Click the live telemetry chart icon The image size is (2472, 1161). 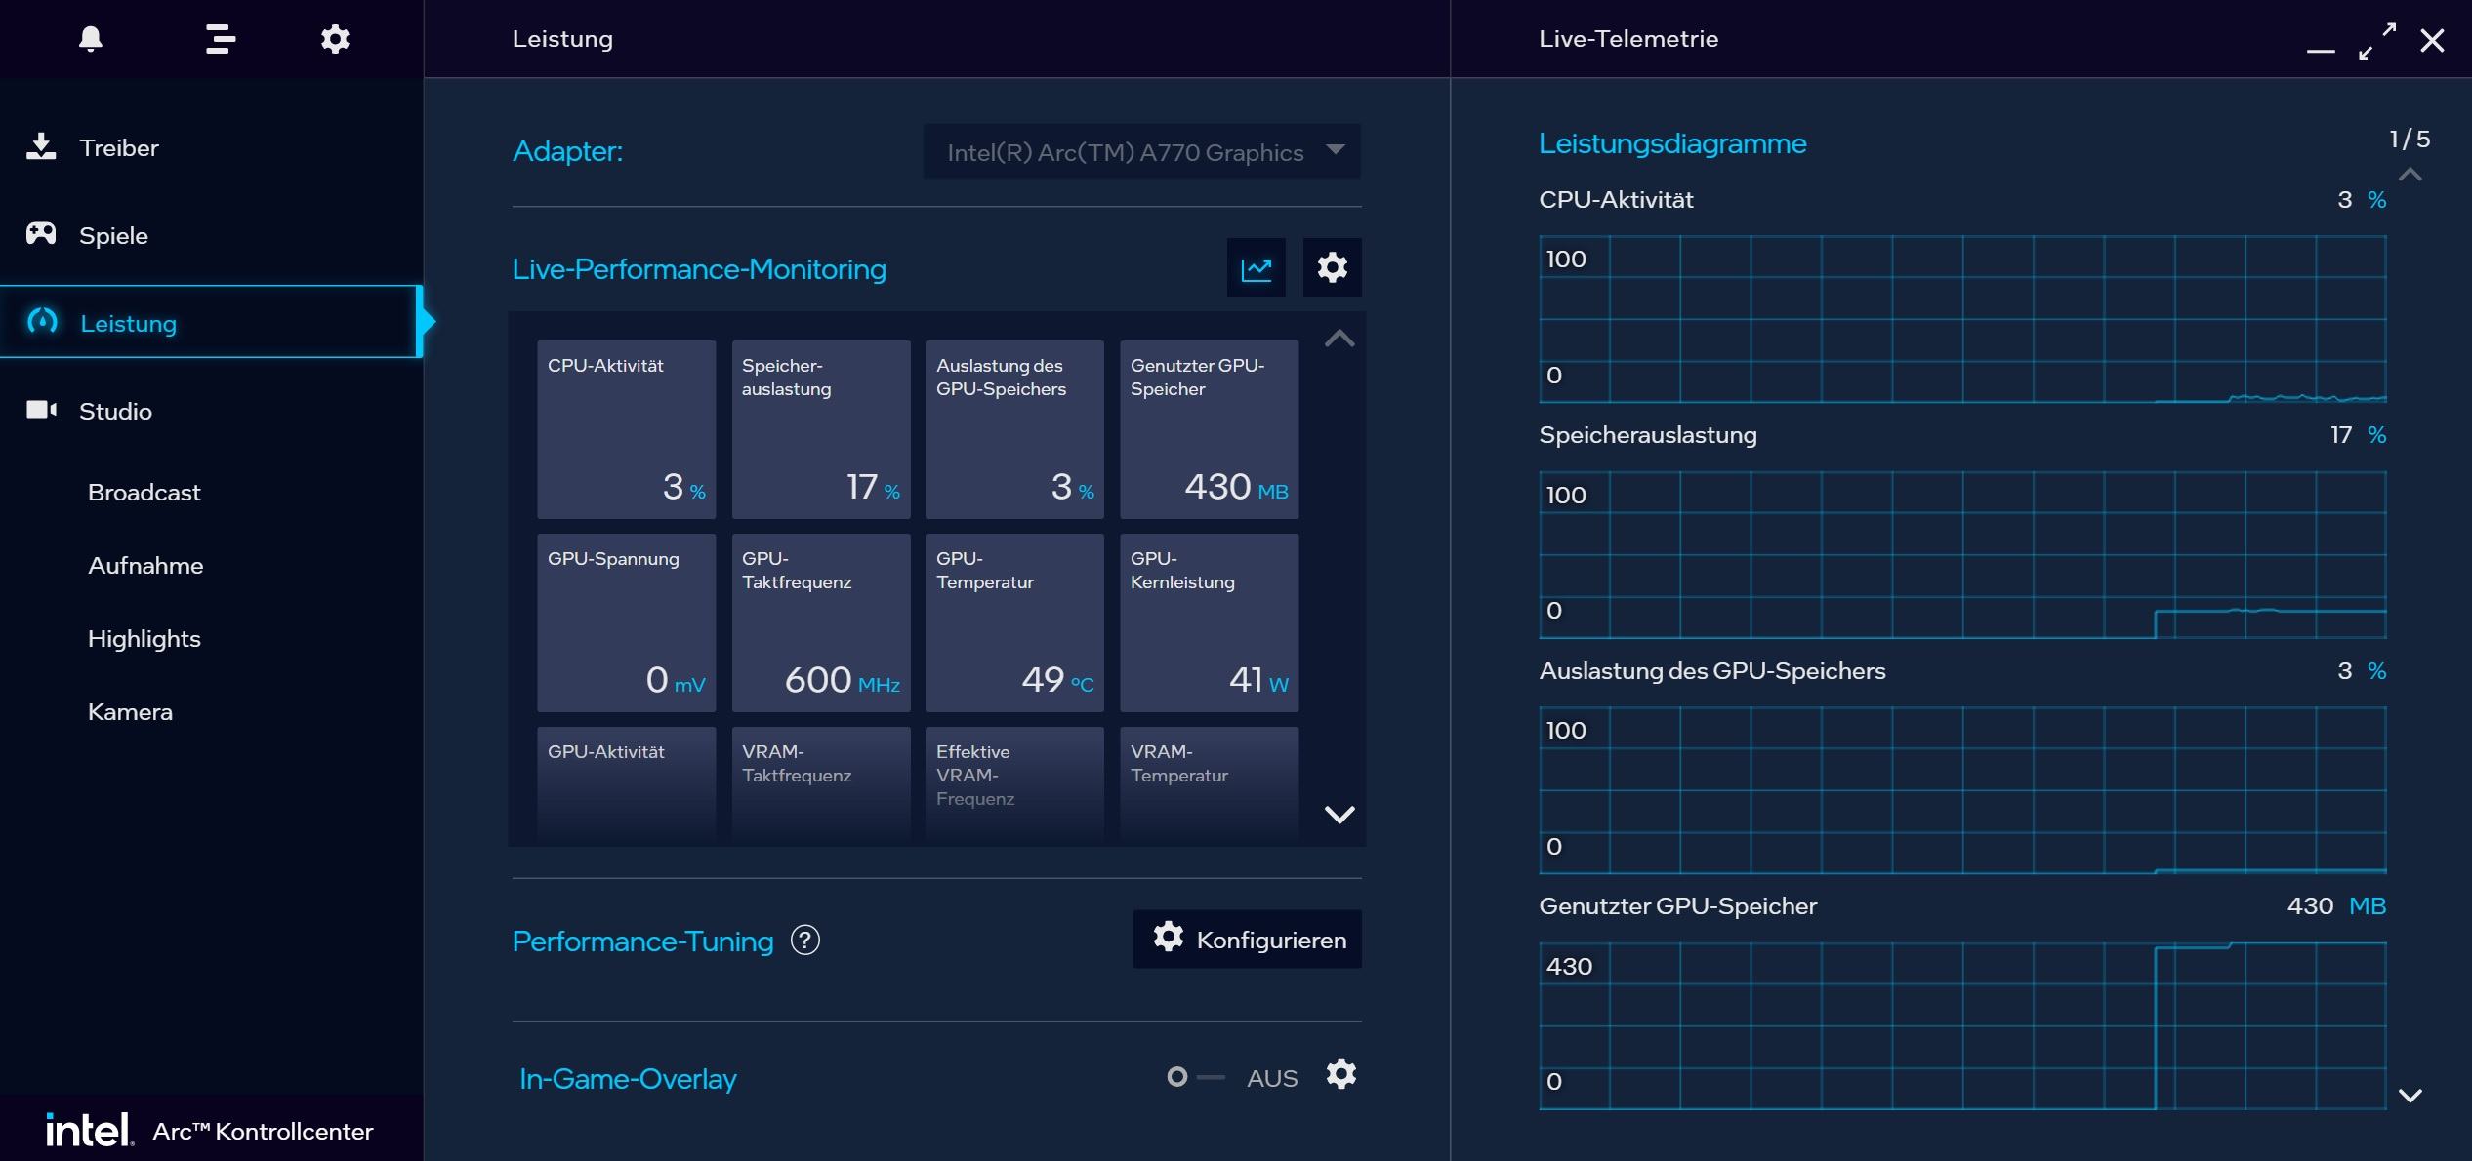pyautogui.click(x=1256, y=268)
